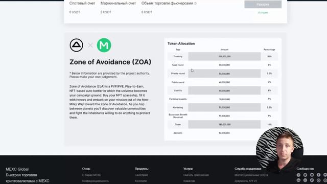Click the Telegram community icon in footer
Screen dimensions: 327x184
298,175
